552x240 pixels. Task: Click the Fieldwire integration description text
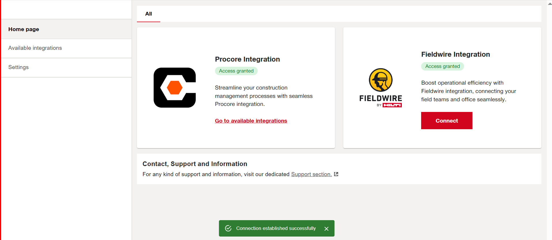pyautogui.click(x=468, y=91)
